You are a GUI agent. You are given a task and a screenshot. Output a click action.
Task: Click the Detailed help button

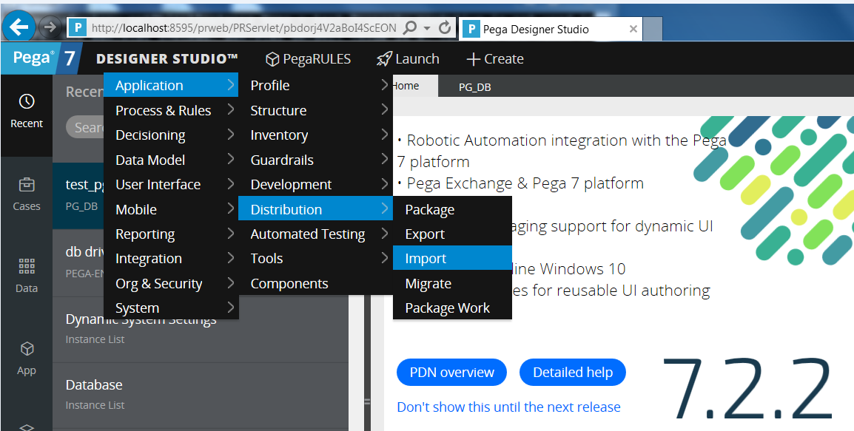[573, 373]
